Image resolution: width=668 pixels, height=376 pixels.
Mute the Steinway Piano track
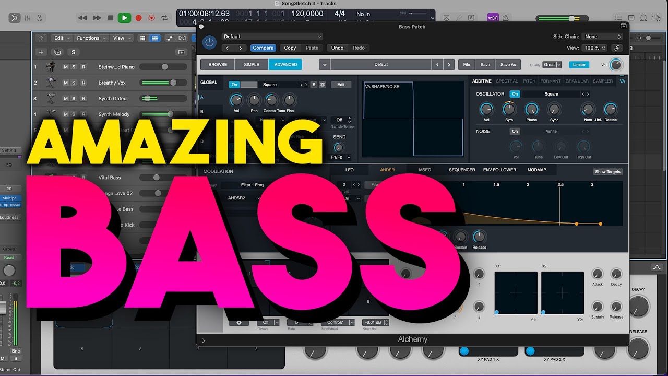pos(66,67)
